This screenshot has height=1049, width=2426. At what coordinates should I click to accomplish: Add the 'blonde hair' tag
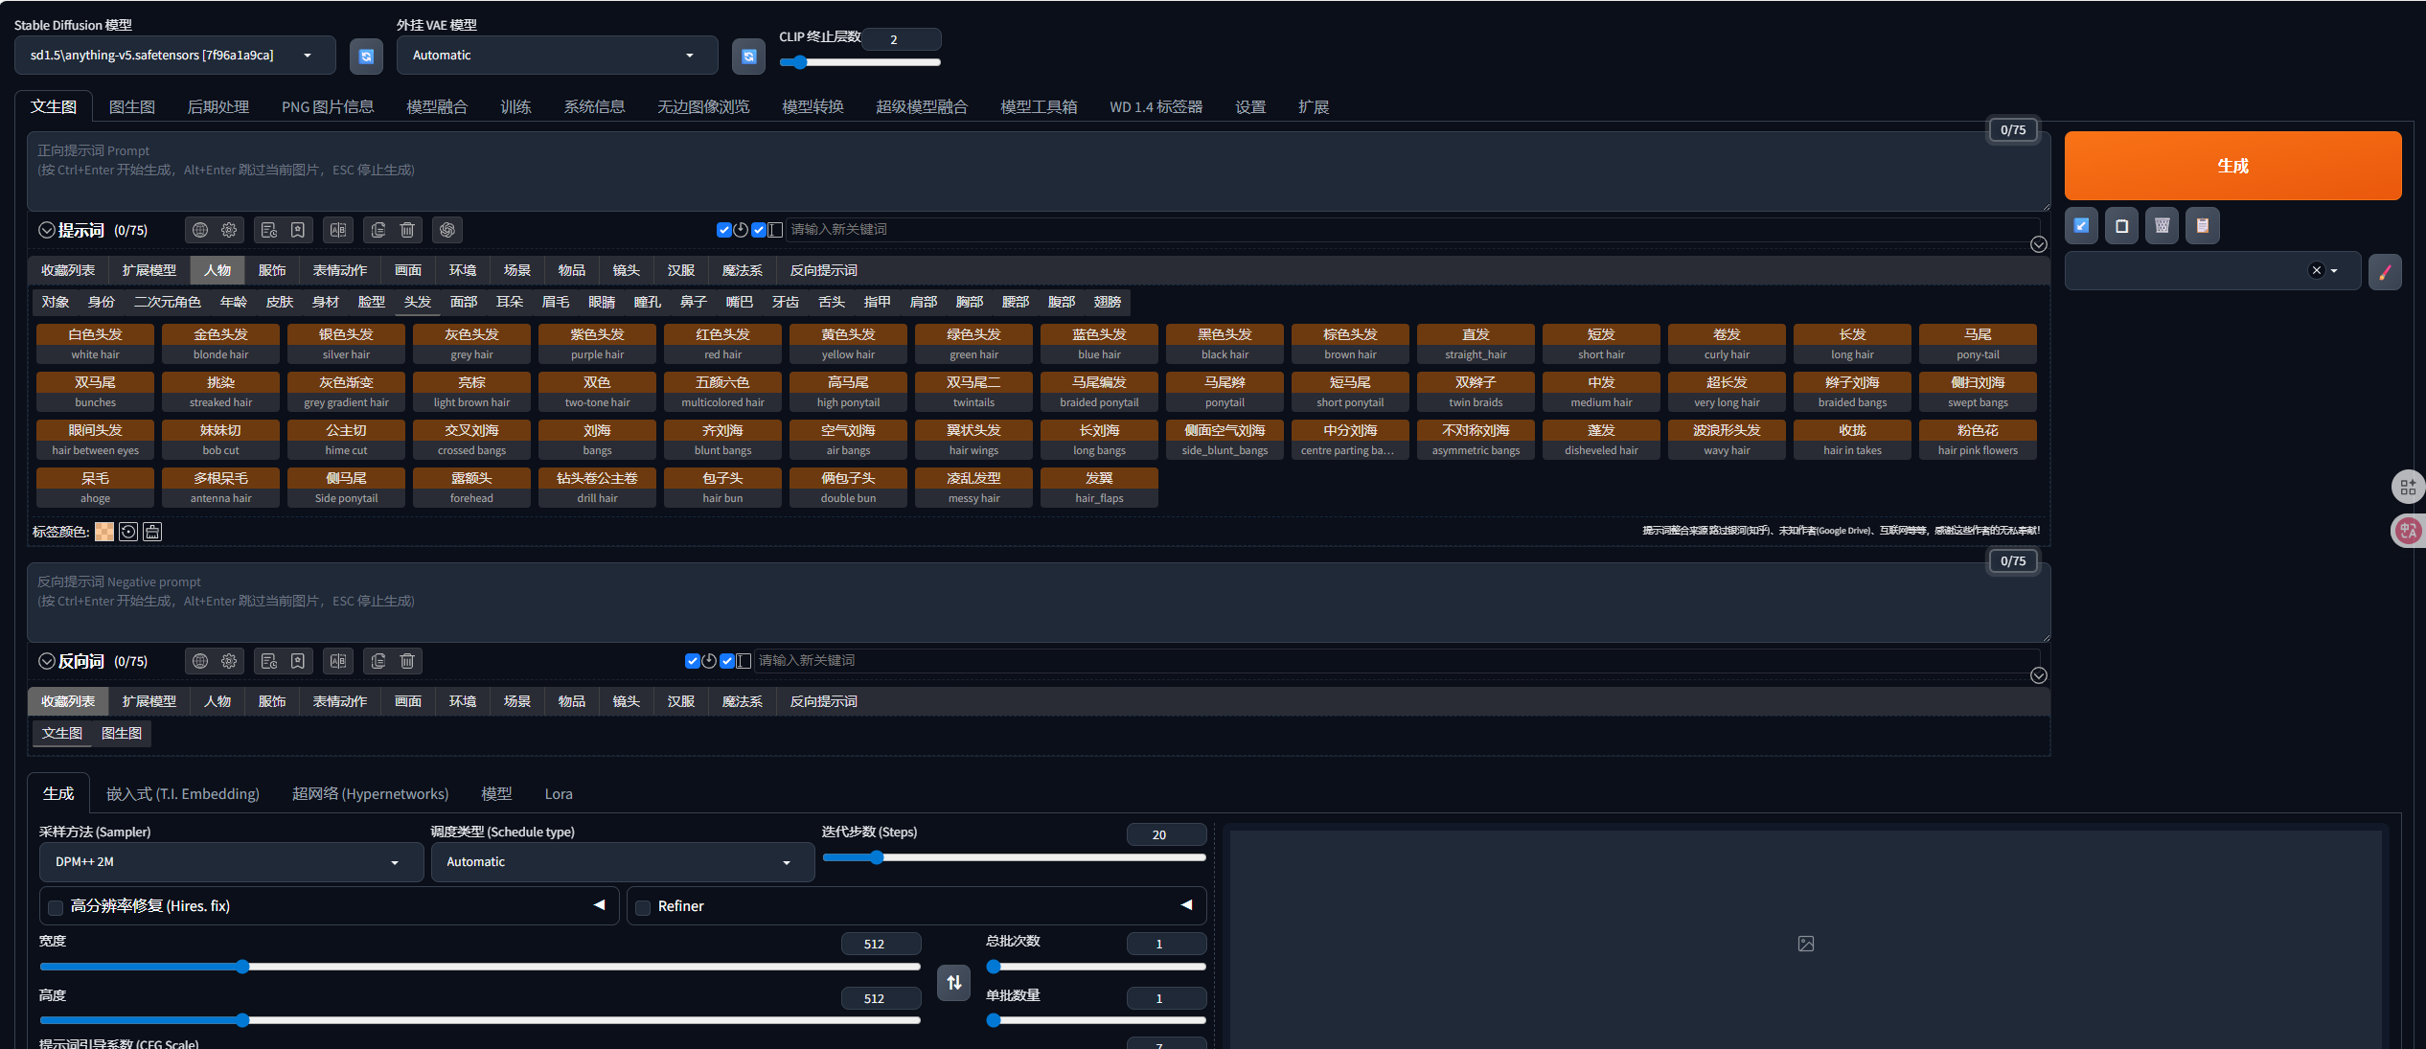[x=220, y=344]
